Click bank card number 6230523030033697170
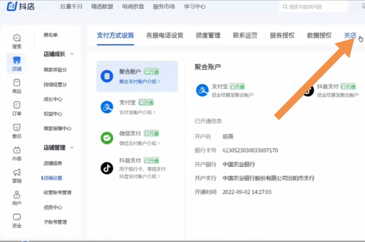 pos(250,150)
